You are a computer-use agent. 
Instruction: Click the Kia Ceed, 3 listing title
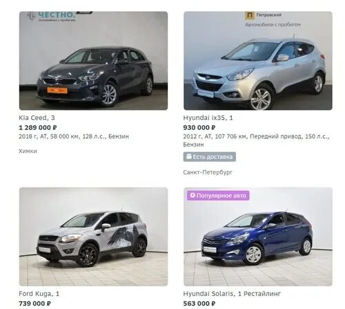[37, 118]
